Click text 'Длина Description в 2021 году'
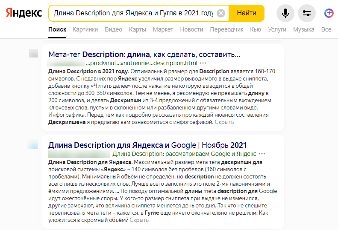The height and width of the screenshot is (230, 338). 88,72
